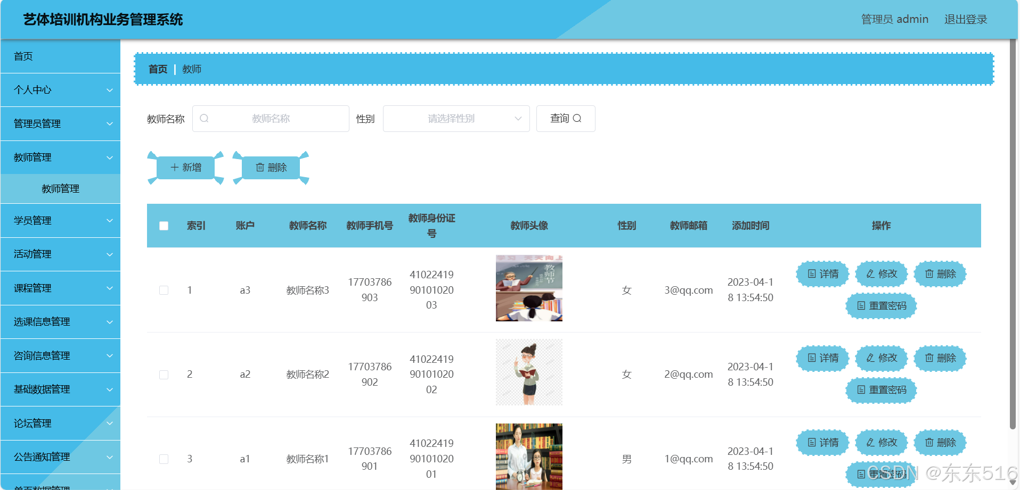Screen dimensions: 1020x490
Task: Expand the 学员管理 sidebar menu
Action: click(60, 221)
